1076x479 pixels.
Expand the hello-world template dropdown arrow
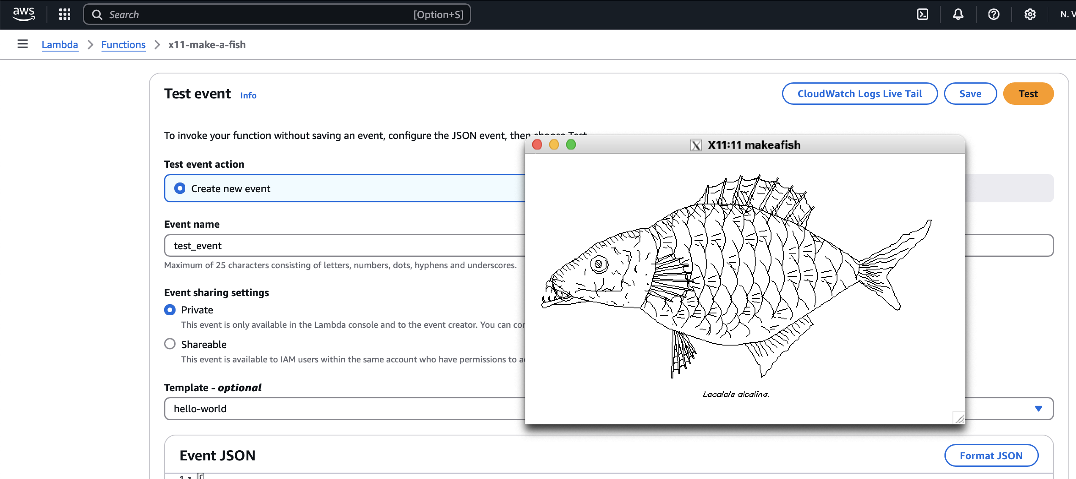(x=1038, y=408)
